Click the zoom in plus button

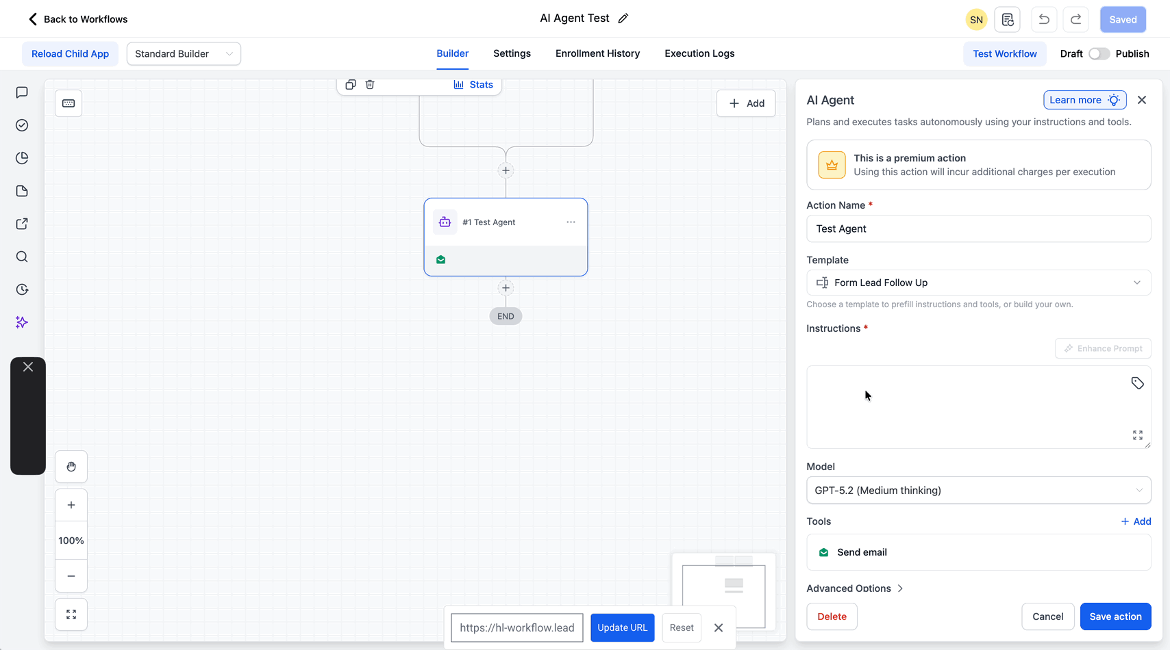click(x=71, y=505)
